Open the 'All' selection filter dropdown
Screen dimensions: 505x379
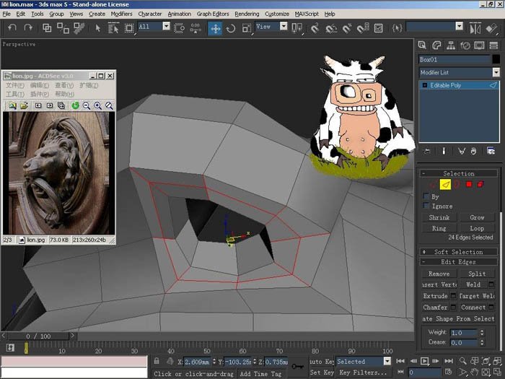[166, 26]
